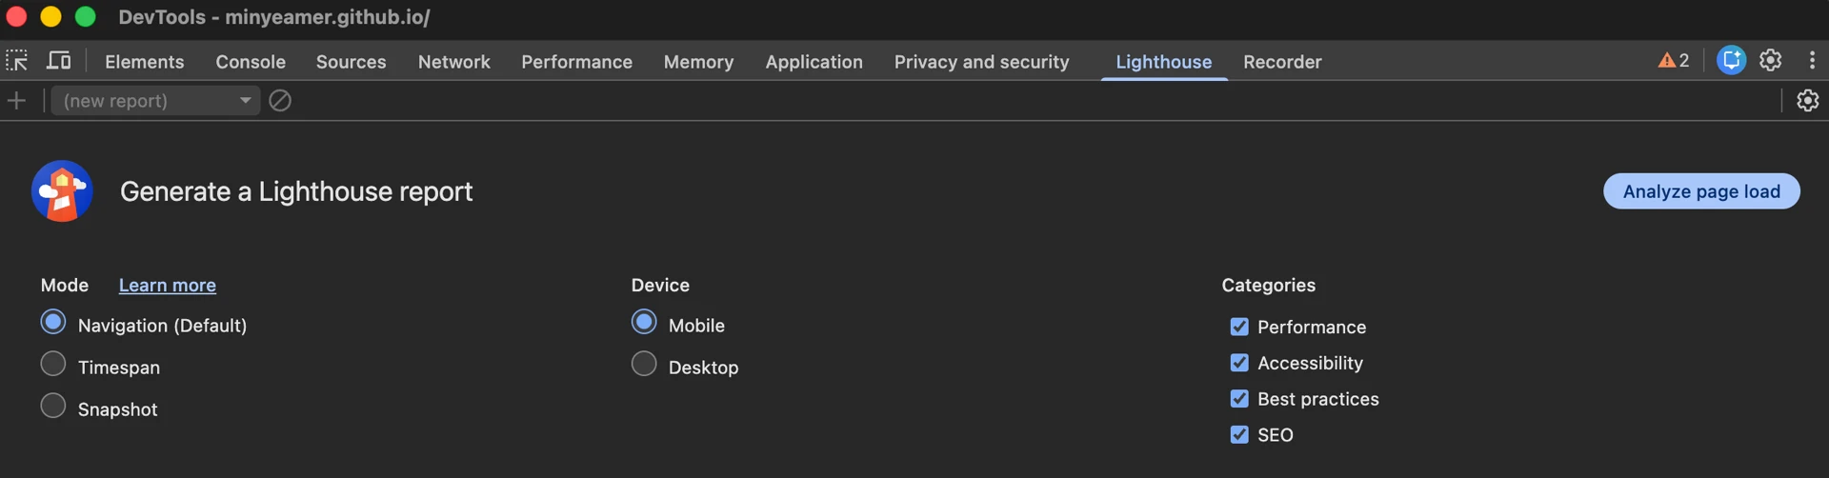Open DevTools settings gear in tab bar

pos(1770,60)
